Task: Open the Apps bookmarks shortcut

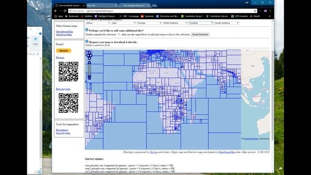Action: pos(59,16)
